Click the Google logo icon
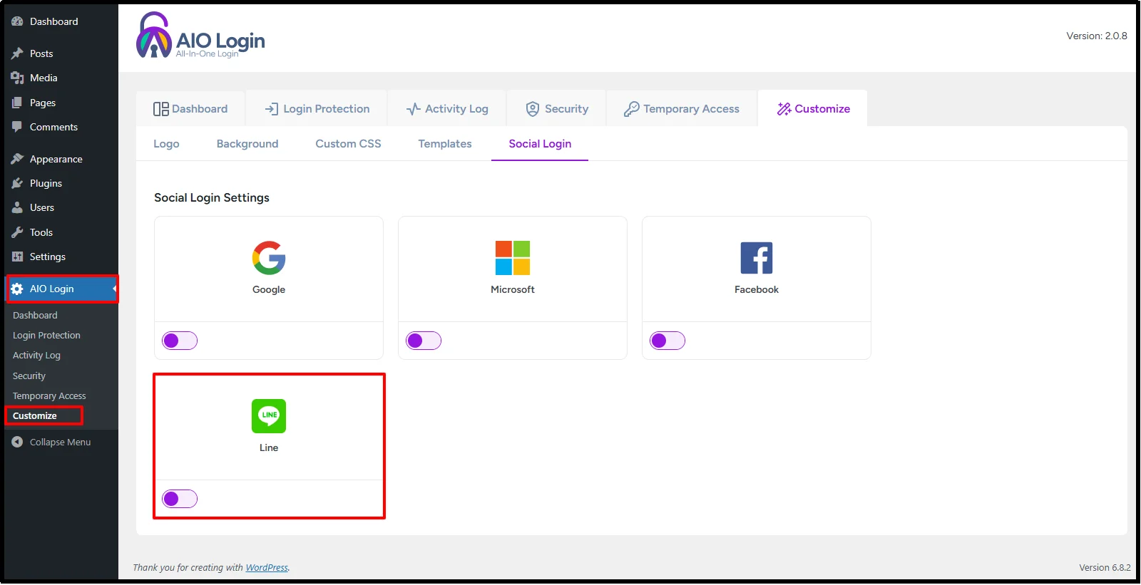 pos(269,258)
